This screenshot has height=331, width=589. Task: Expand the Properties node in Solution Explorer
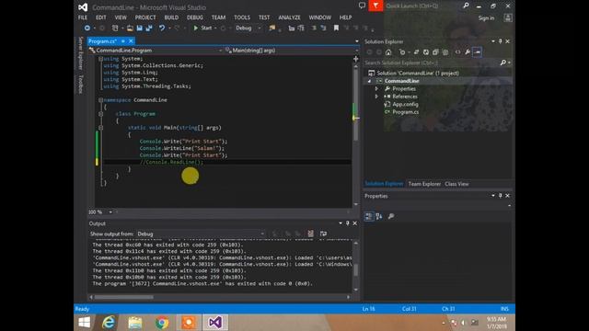click(376, 88)
